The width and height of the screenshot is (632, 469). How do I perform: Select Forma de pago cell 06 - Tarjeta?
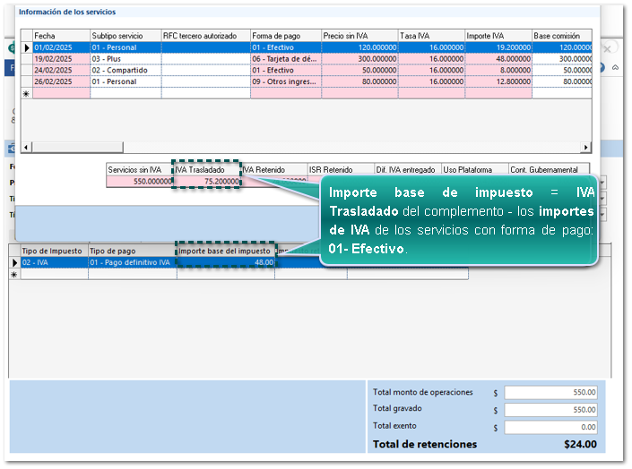284,59
